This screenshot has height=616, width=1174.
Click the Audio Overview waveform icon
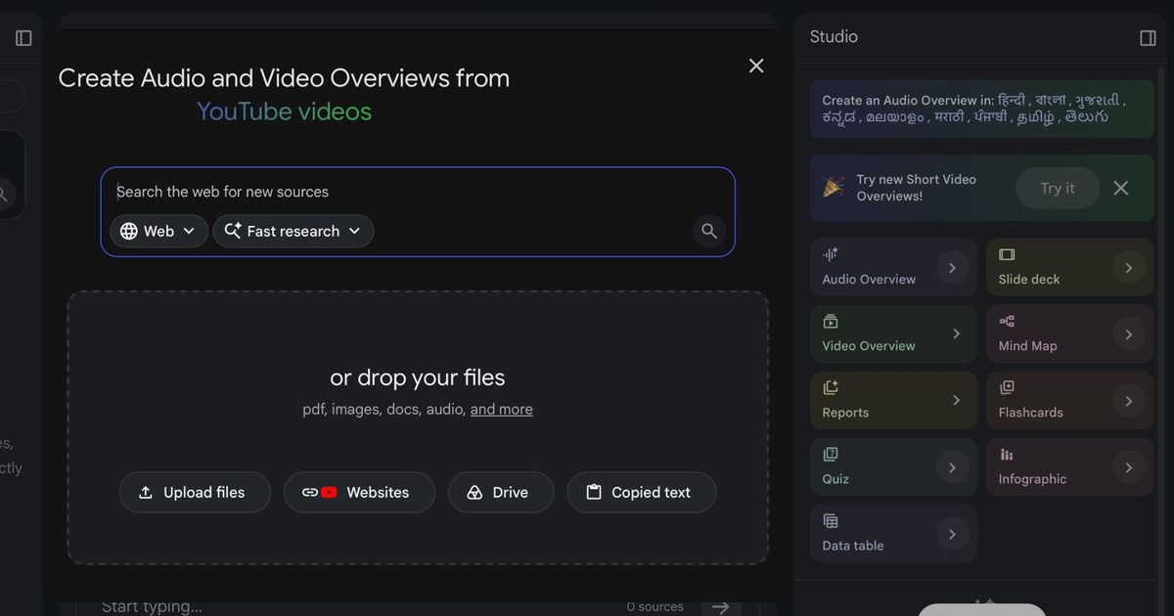(831, 254)
